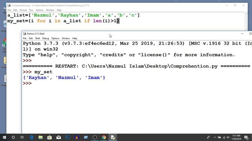
Task: Click the Python Shell window icon
Action: pos(24,34)
